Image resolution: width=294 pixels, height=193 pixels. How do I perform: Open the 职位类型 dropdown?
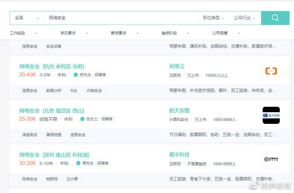(x=213, y=18)
